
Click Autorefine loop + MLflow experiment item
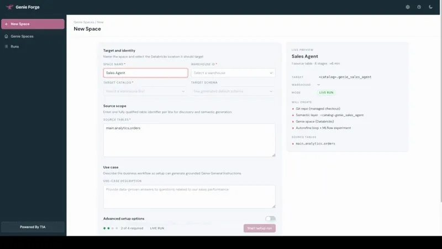pos(323,128)
